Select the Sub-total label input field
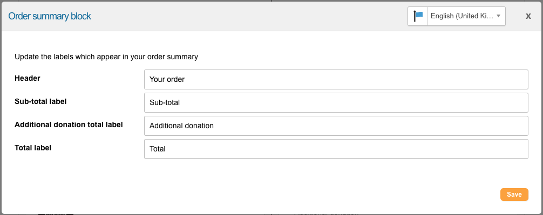This screenshot has width=543, height=215. [x=336, y=103]
